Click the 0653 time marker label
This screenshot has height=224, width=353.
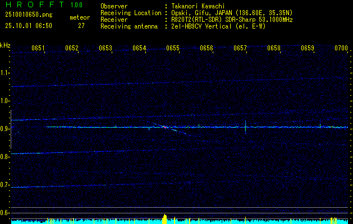(x=106, y=48)
